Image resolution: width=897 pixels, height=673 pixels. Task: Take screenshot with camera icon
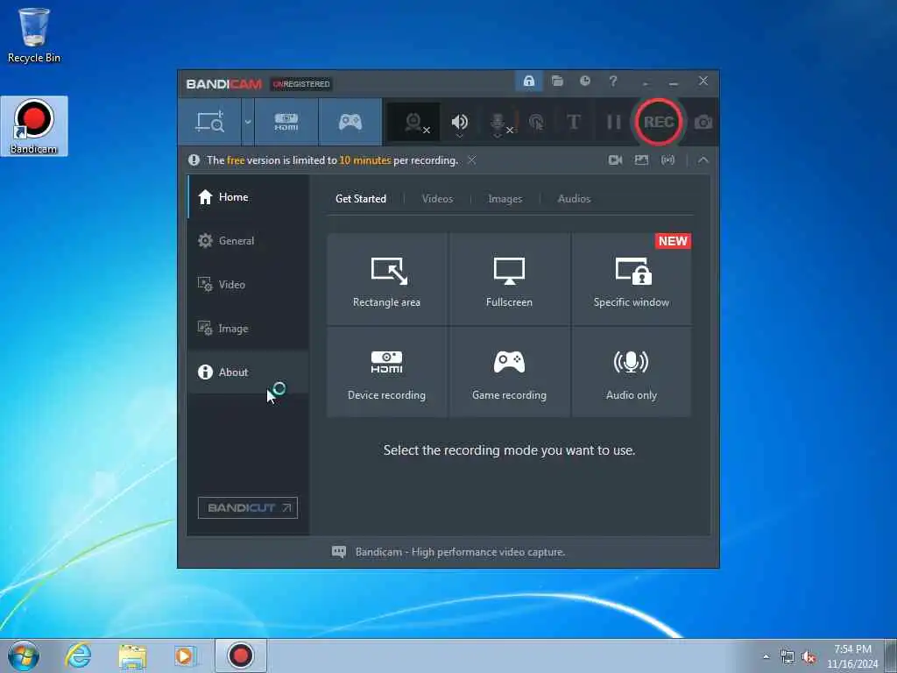pos(703,122)
